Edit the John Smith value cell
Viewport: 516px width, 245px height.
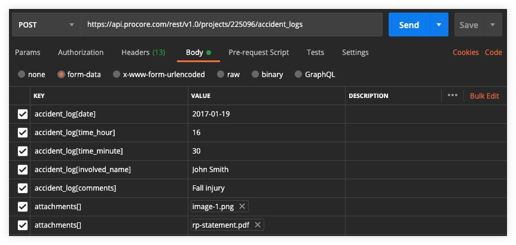point(267,170)
